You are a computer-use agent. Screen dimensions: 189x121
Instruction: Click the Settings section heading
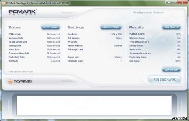click(76, 28)
